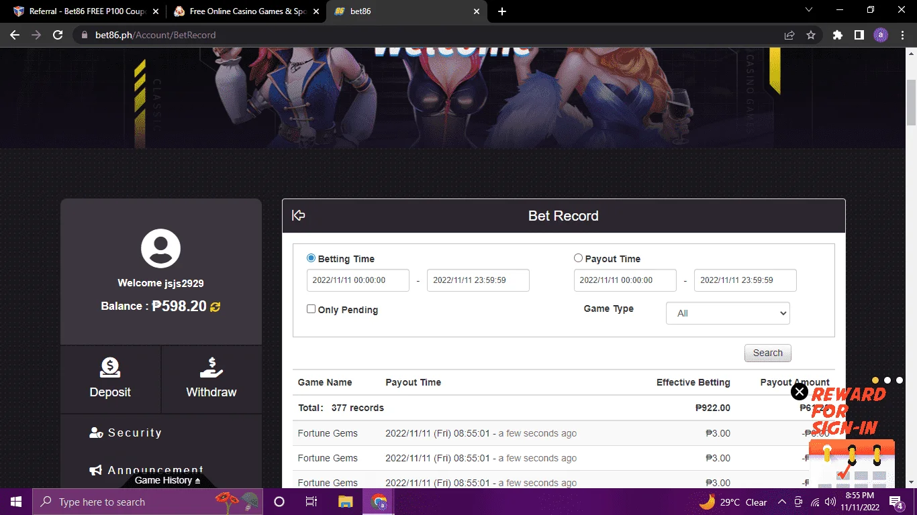Close the bet86 tab

(x=477, y=11)
